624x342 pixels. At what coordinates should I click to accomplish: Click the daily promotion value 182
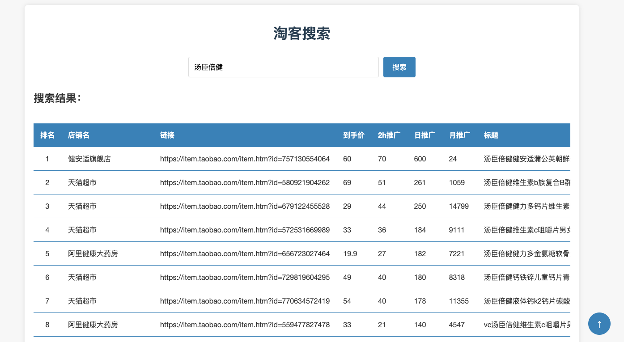tap(420, 253)
